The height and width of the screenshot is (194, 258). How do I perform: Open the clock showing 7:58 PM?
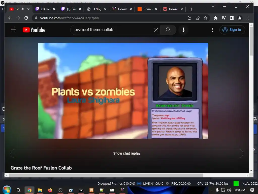tap(240, 190)
